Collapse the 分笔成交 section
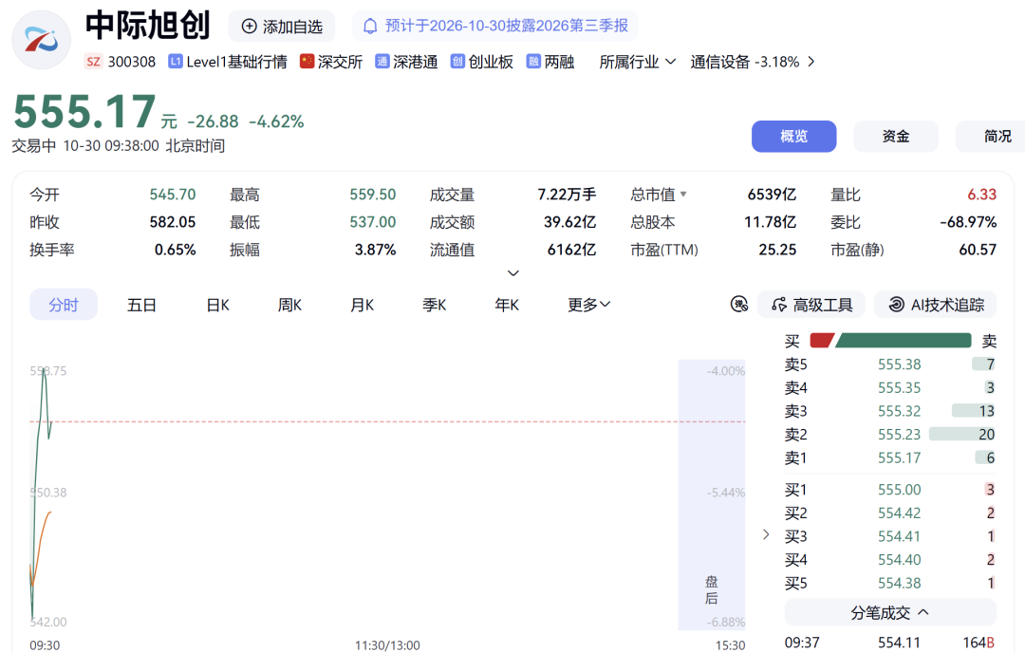The image size is (1025, 653). point(890,612)
